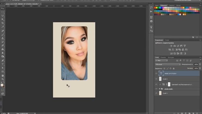
Task: Open the blend mode dropdown
Action: pyautogui.click(x=168, y=64)
